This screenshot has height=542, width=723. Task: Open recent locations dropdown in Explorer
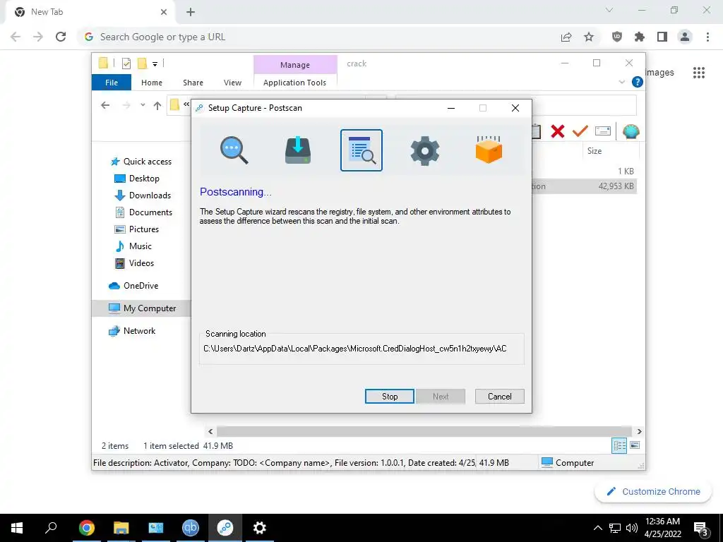[143, 106]
